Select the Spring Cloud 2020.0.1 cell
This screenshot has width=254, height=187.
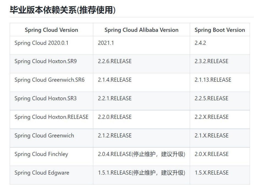(42, 43)
